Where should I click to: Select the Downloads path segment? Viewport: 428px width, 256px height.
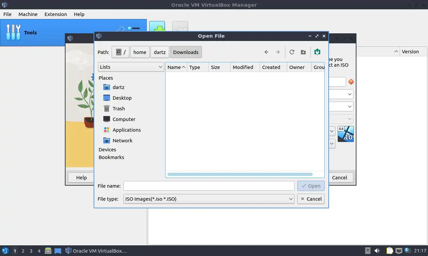pos(186,52)
